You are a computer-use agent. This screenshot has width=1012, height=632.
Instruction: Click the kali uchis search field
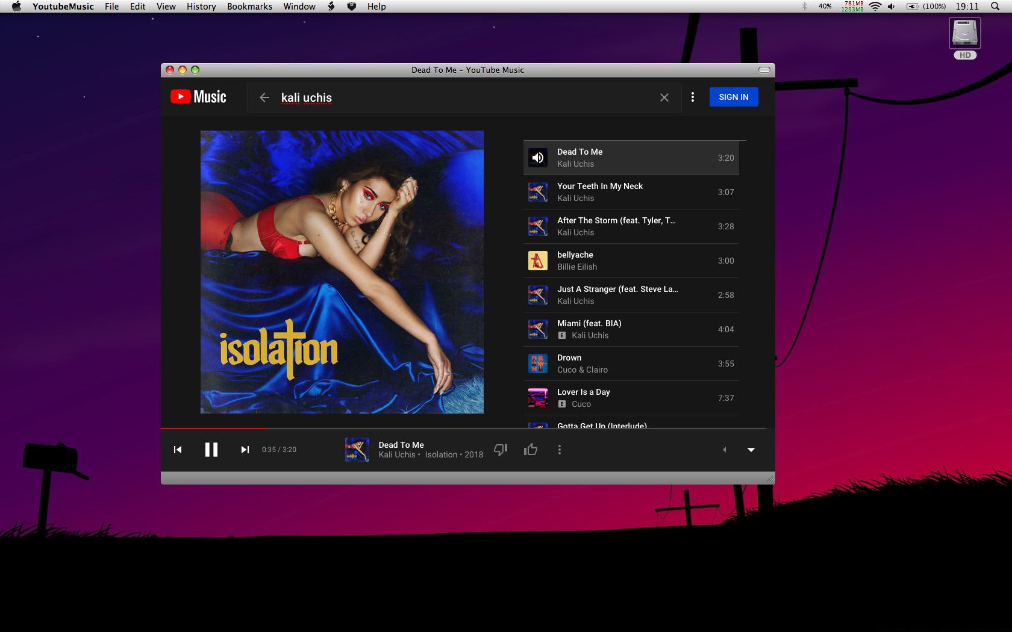[x=464, y=98]
